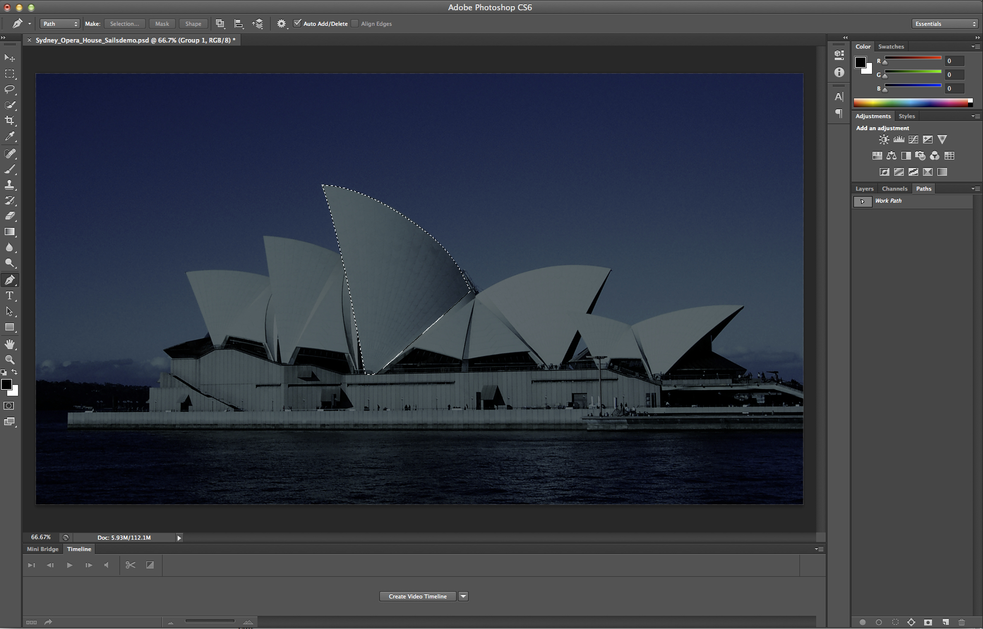Select the Zoom tool
Screen dimensions: 983x629
10,360
